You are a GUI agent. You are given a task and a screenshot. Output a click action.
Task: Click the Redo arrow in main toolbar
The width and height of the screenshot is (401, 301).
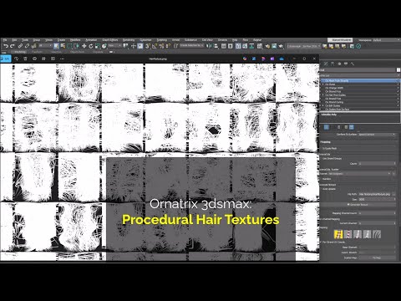coord(13,46)
